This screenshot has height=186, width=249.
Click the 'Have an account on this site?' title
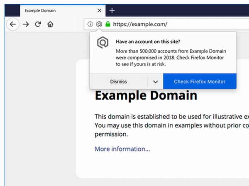(148, 42)
